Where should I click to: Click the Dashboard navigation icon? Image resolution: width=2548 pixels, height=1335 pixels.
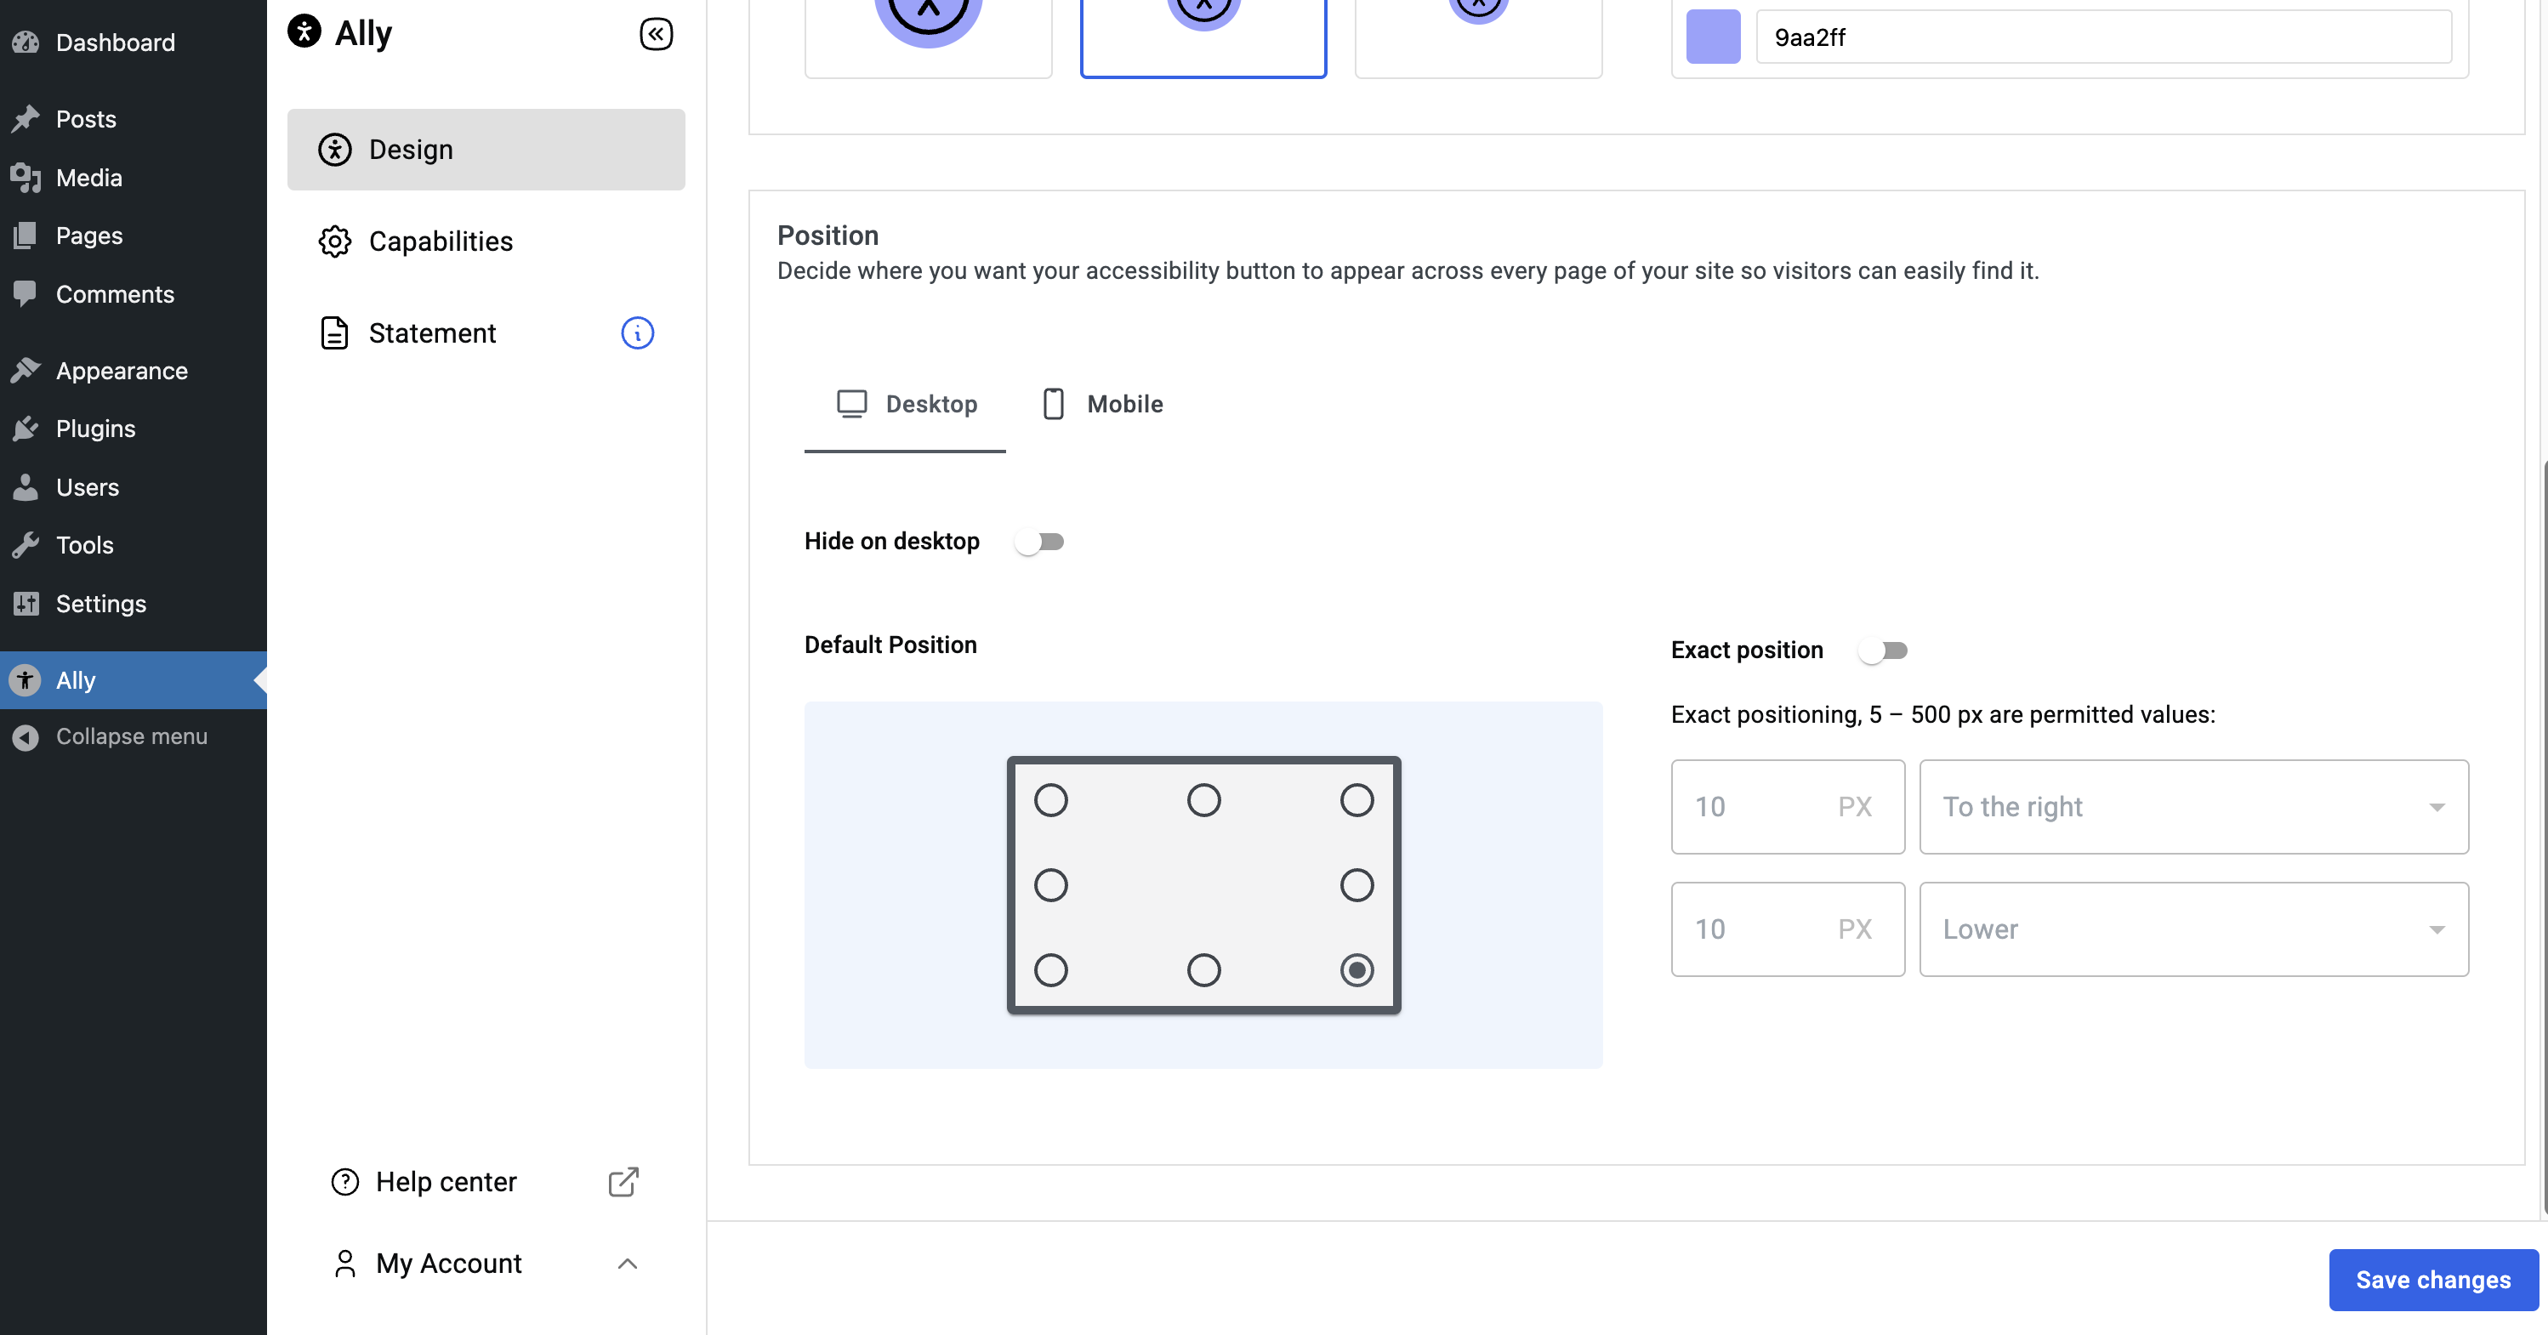pyautogui.click(x=26, y=41)
